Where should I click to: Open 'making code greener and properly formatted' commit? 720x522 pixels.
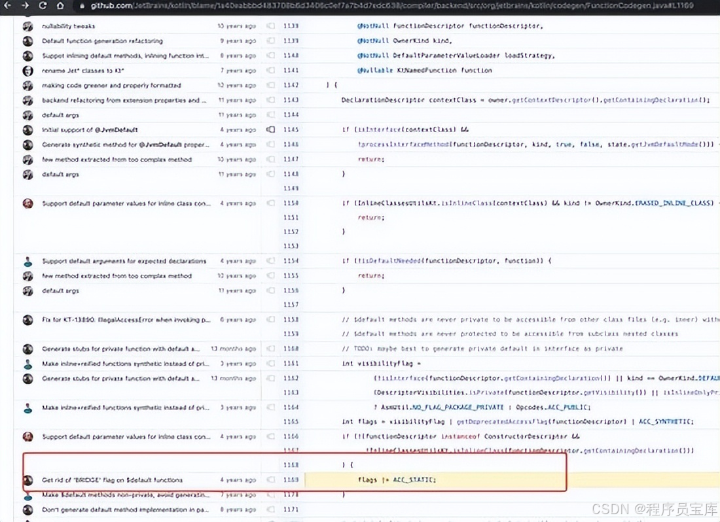pyautogui.click(x=111, y=85)
